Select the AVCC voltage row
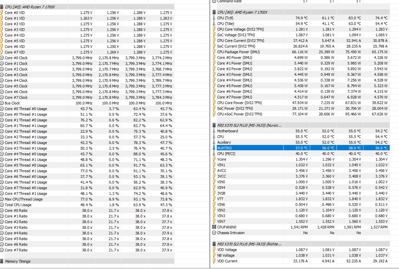This screenshot has width=399, height=269. [x=300, y=171]
